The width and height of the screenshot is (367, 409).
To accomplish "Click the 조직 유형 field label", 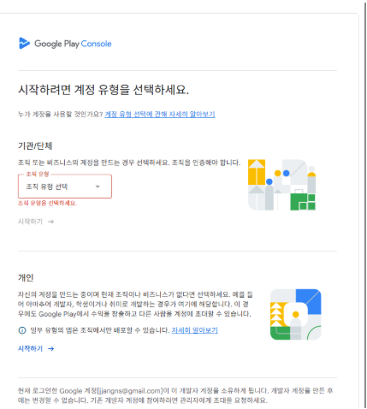I will (38, 174).
